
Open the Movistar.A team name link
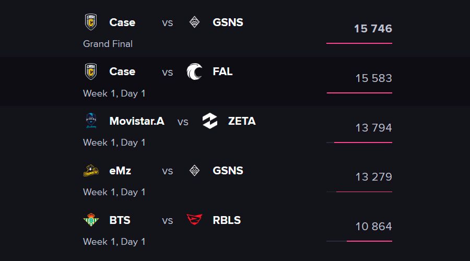point(137,121)
